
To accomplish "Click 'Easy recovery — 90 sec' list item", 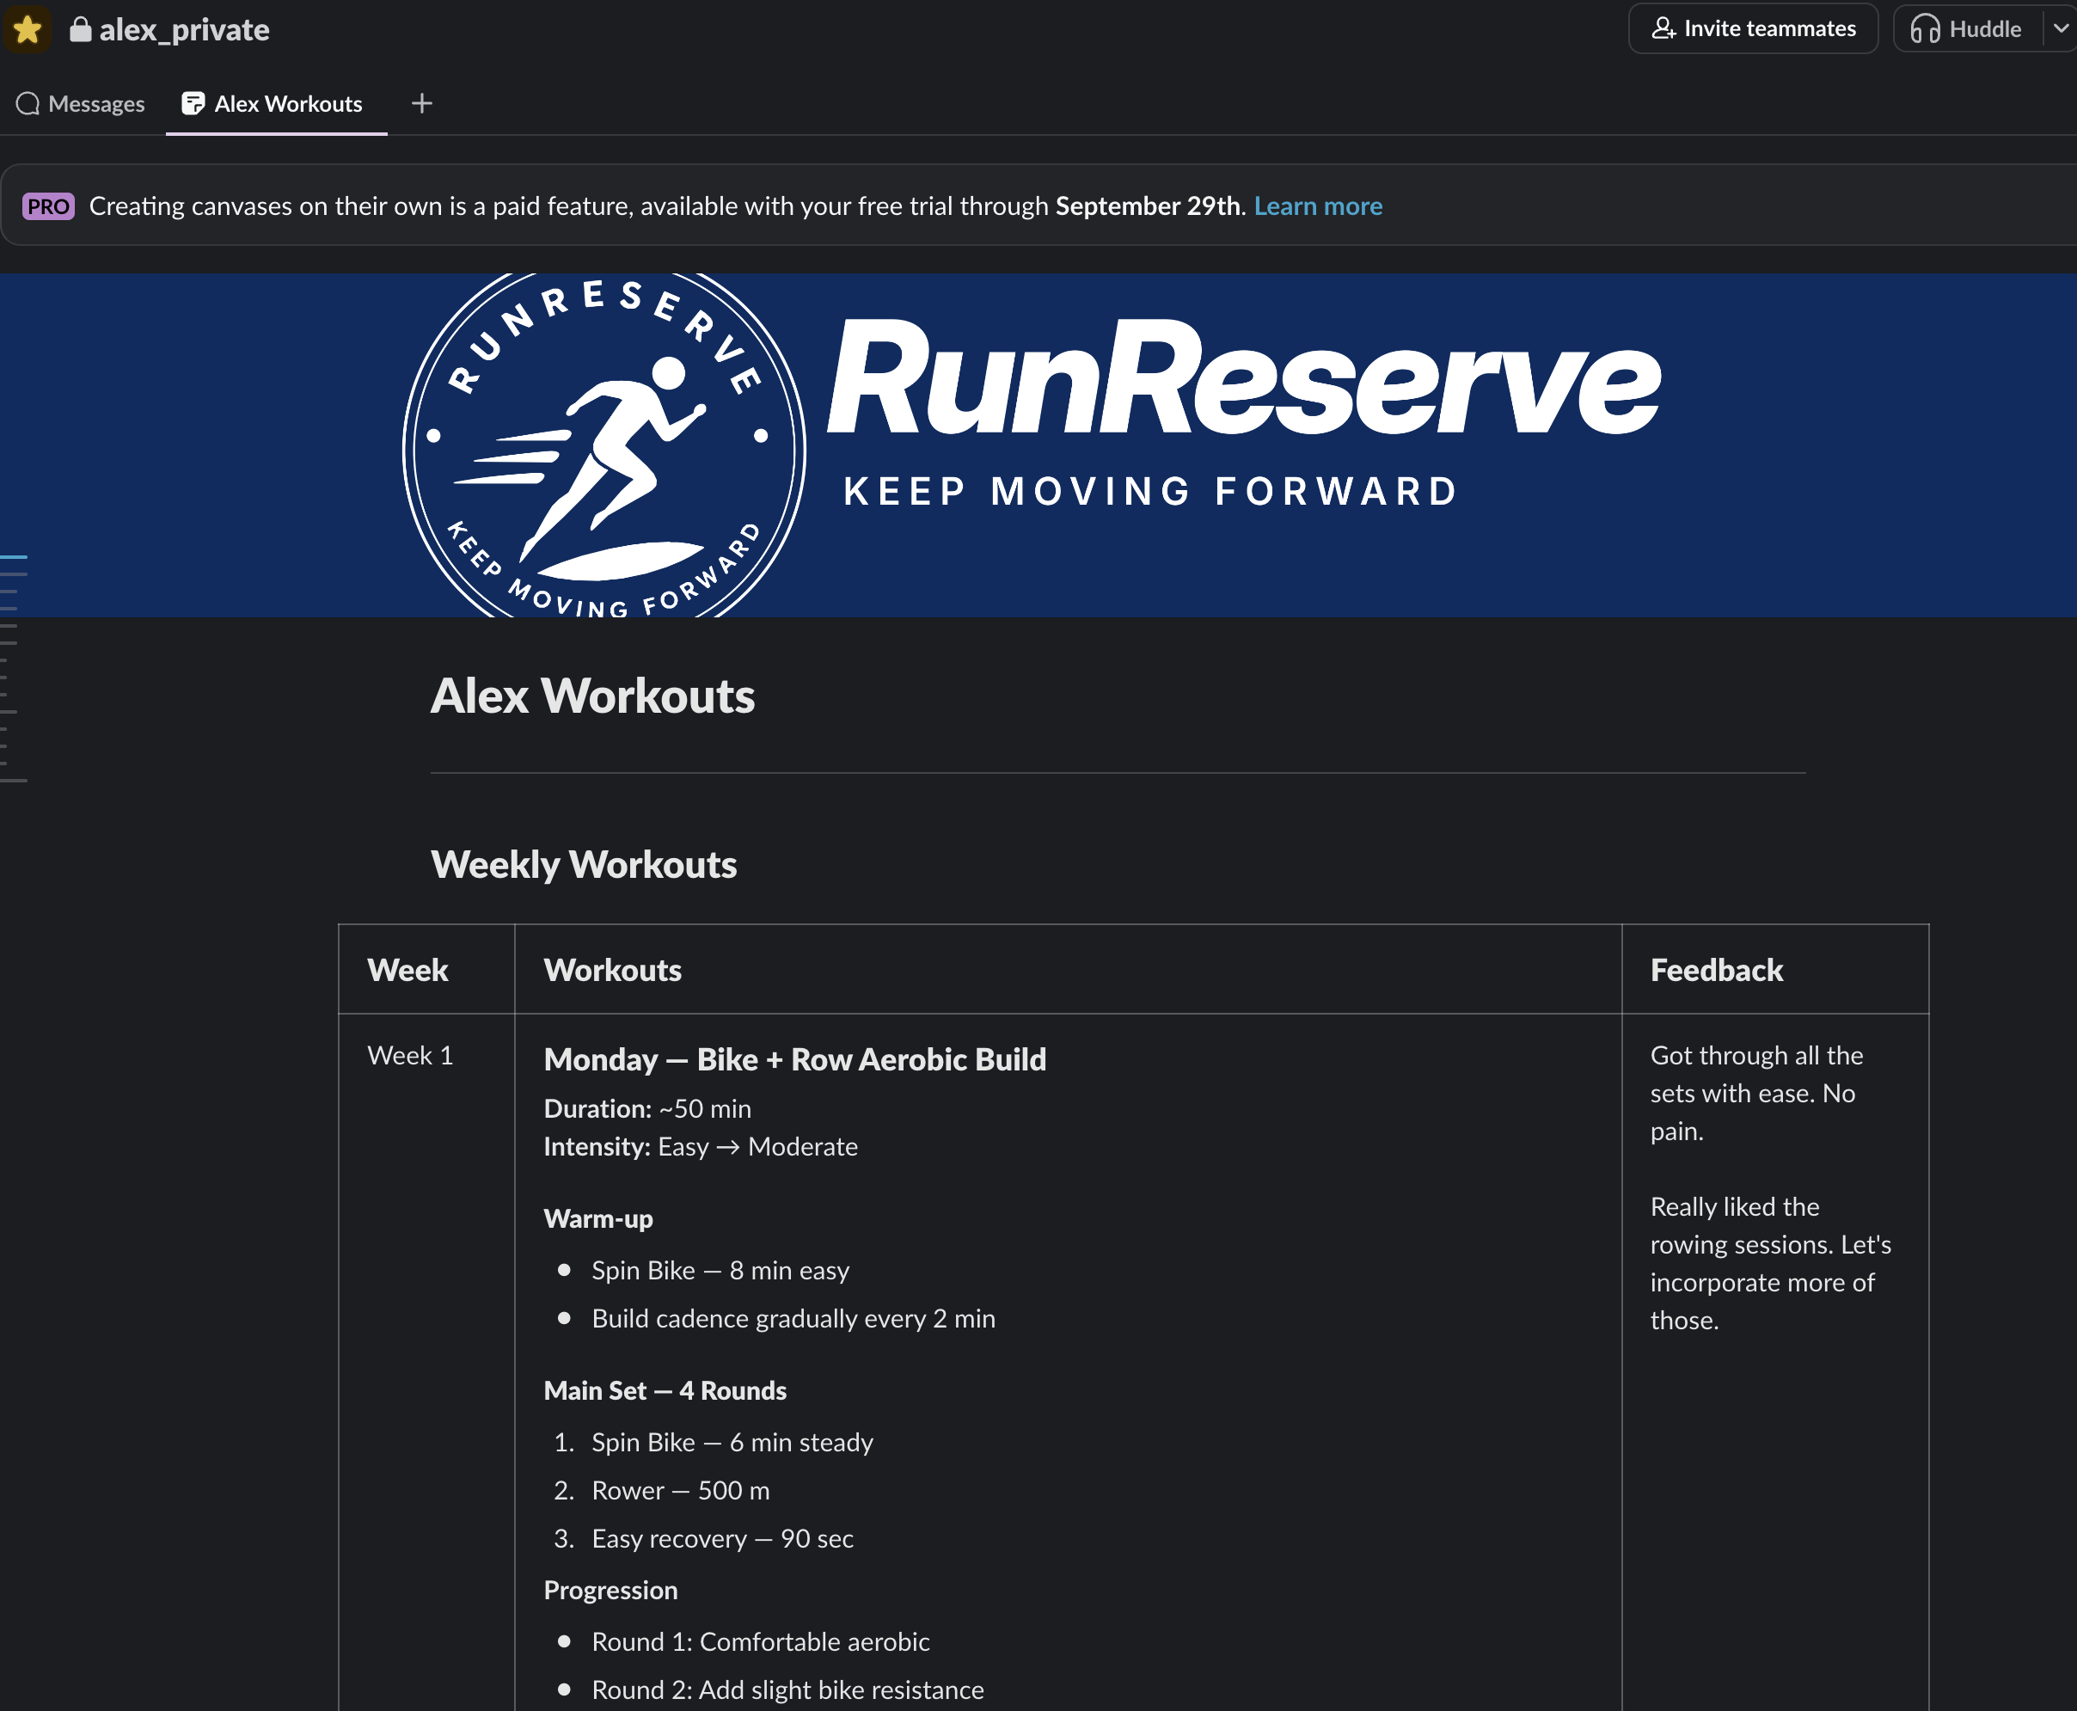I will (722, 1538).
